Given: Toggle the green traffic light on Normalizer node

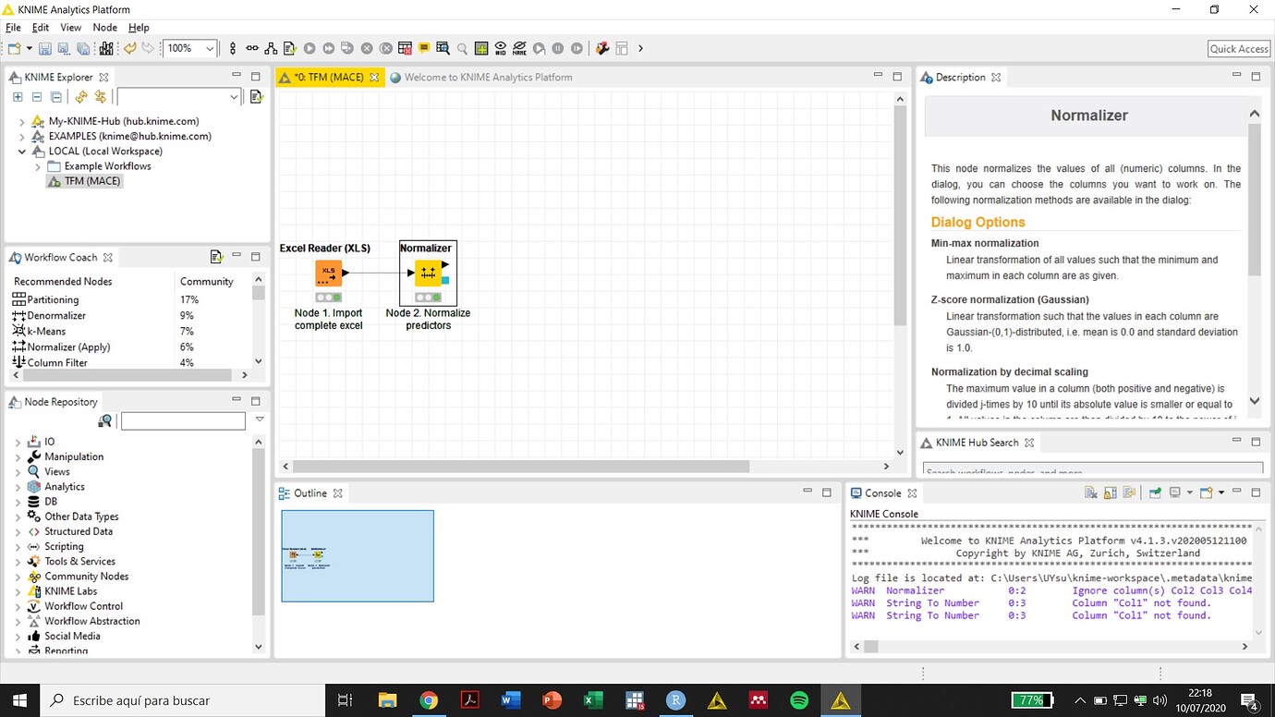Looking at the screenshot, I should point(436,298).
